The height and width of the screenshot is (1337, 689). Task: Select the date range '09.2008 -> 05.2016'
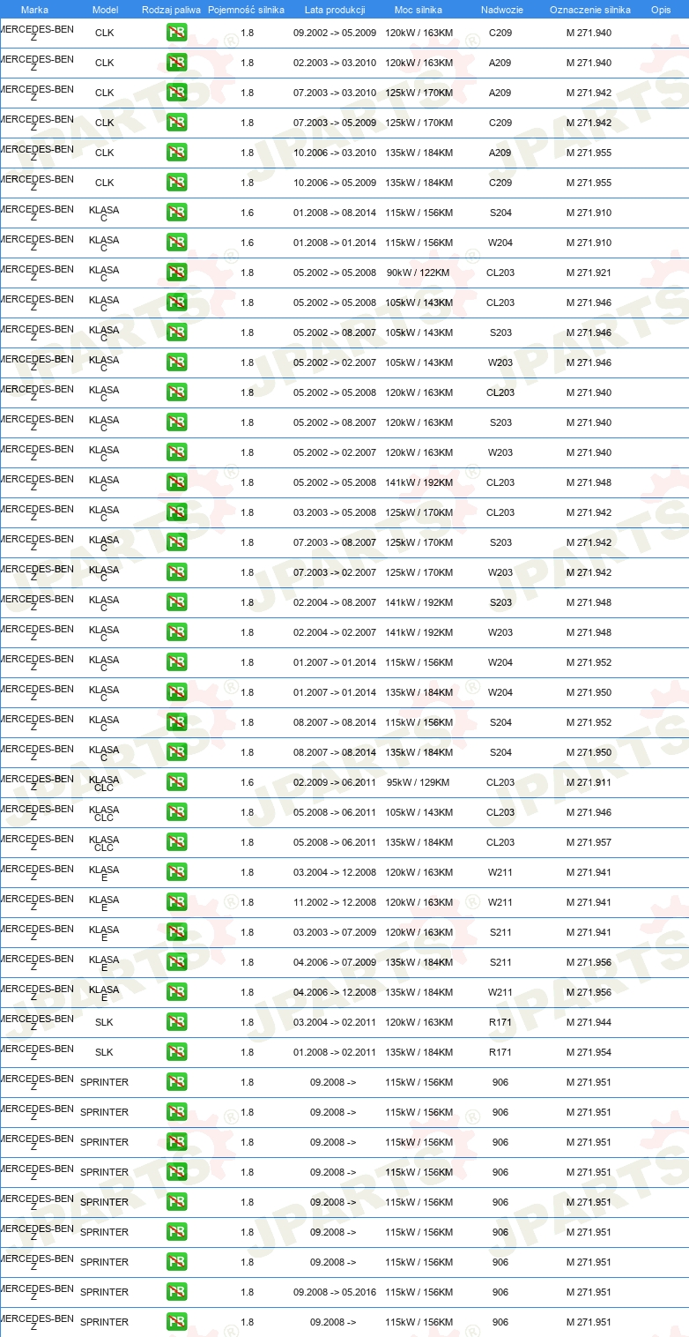pos(335,1293)
